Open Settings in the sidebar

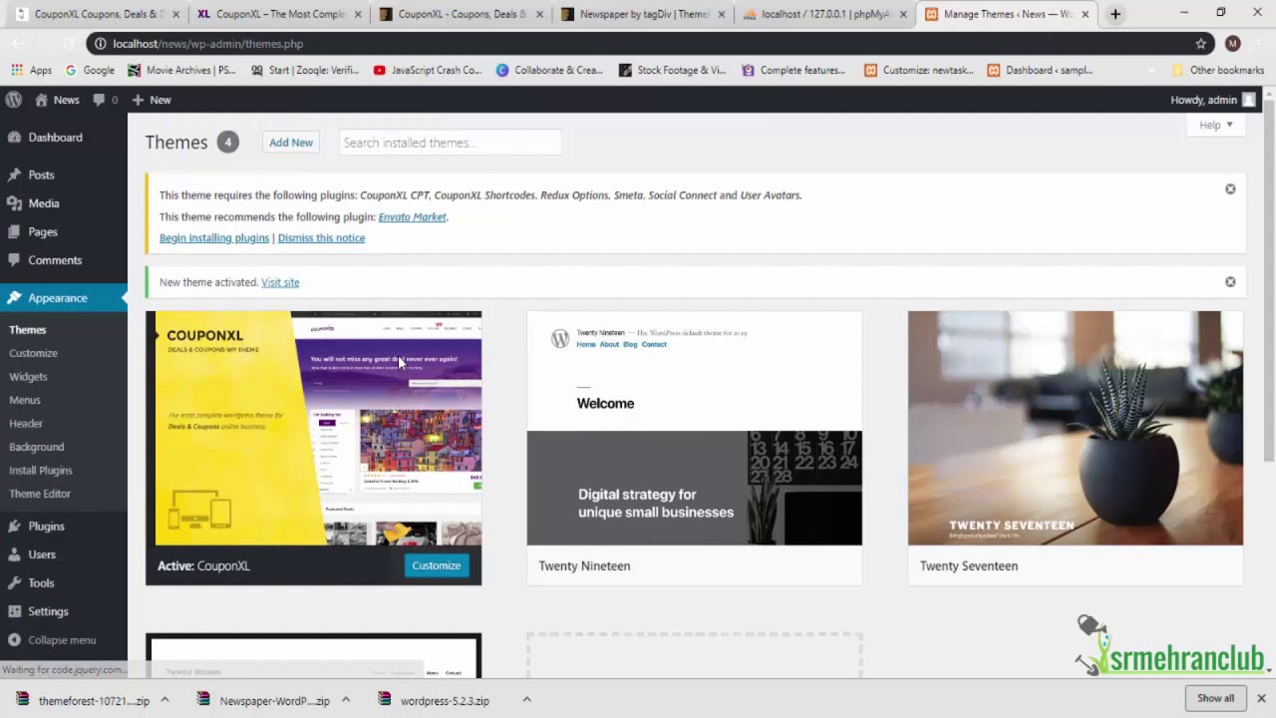(64, 611)
